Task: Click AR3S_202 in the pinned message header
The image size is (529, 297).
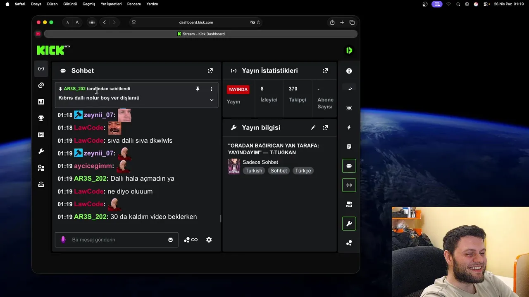Action: click(74, 89)
